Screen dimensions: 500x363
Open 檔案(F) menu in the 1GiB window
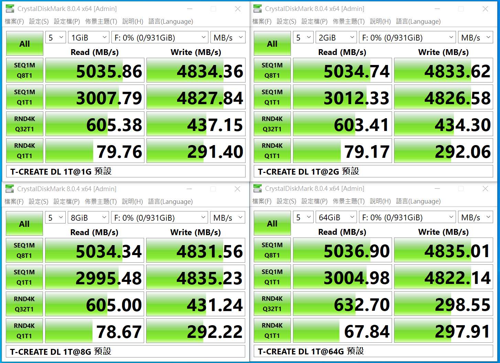point(14,21)
